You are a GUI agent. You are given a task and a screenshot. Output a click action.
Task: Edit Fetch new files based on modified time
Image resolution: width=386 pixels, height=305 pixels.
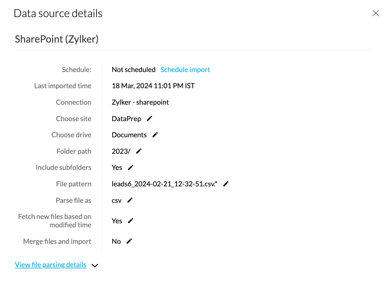coord(131,221)
